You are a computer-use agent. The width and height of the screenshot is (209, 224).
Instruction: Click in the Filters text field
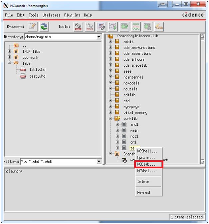pyautogui.click(x=58, y=162)
